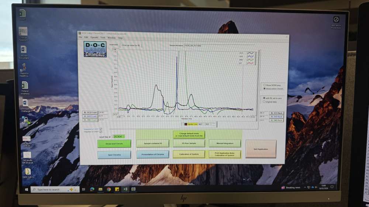Click the Manual Integration button

(225, 143)
